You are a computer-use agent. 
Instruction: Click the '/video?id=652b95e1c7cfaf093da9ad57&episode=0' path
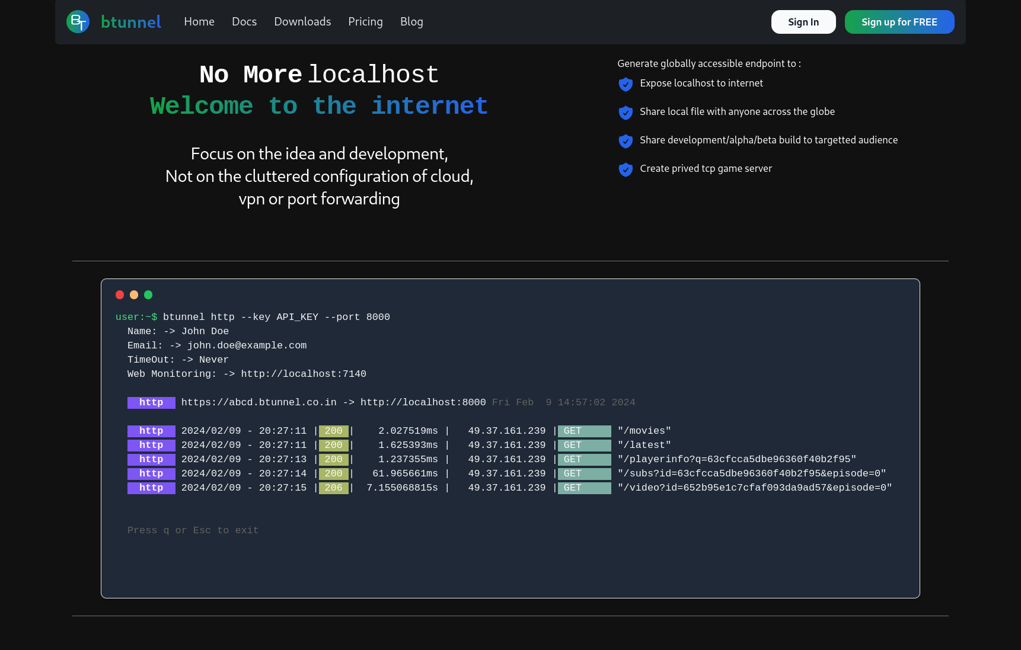click(755, 488)
